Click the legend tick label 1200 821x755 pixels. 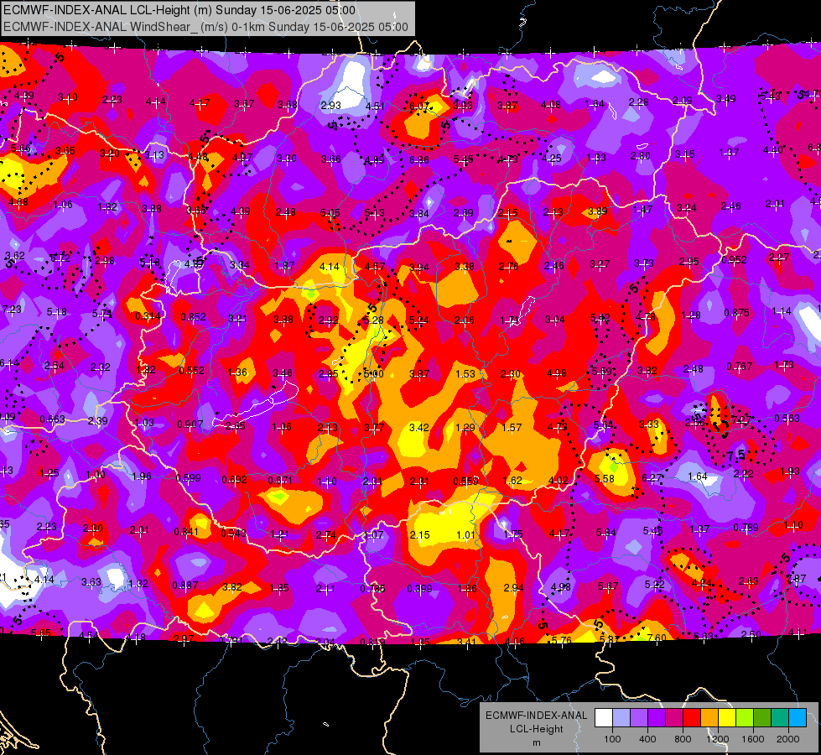tap(717, 739)
